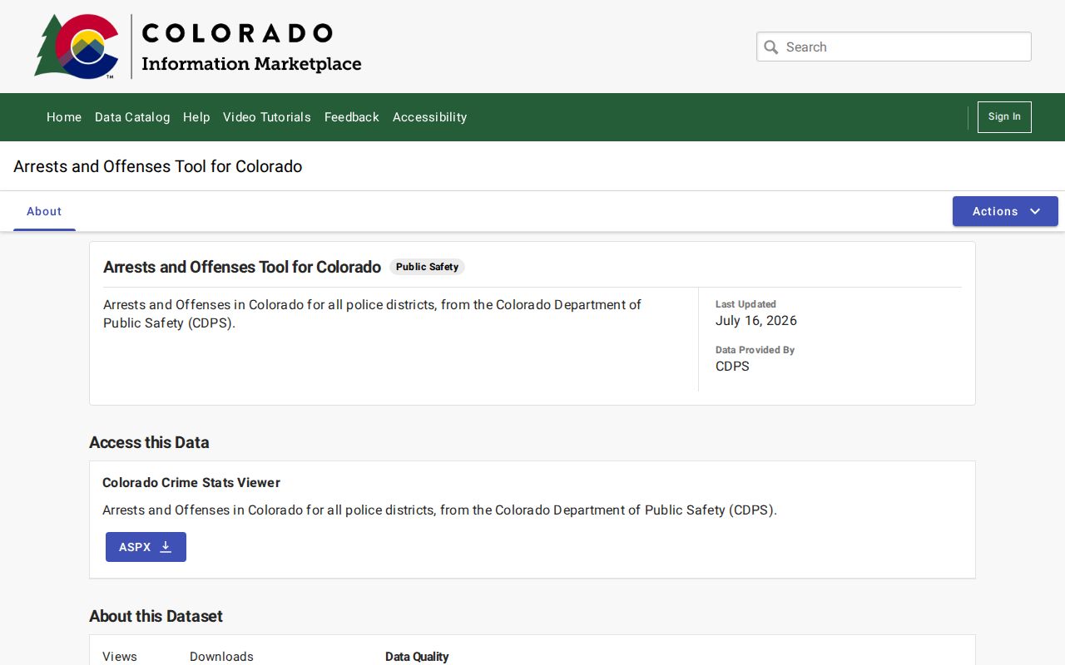
Task: Expand the Actions dropdown menu
Action: point(1005,211)
